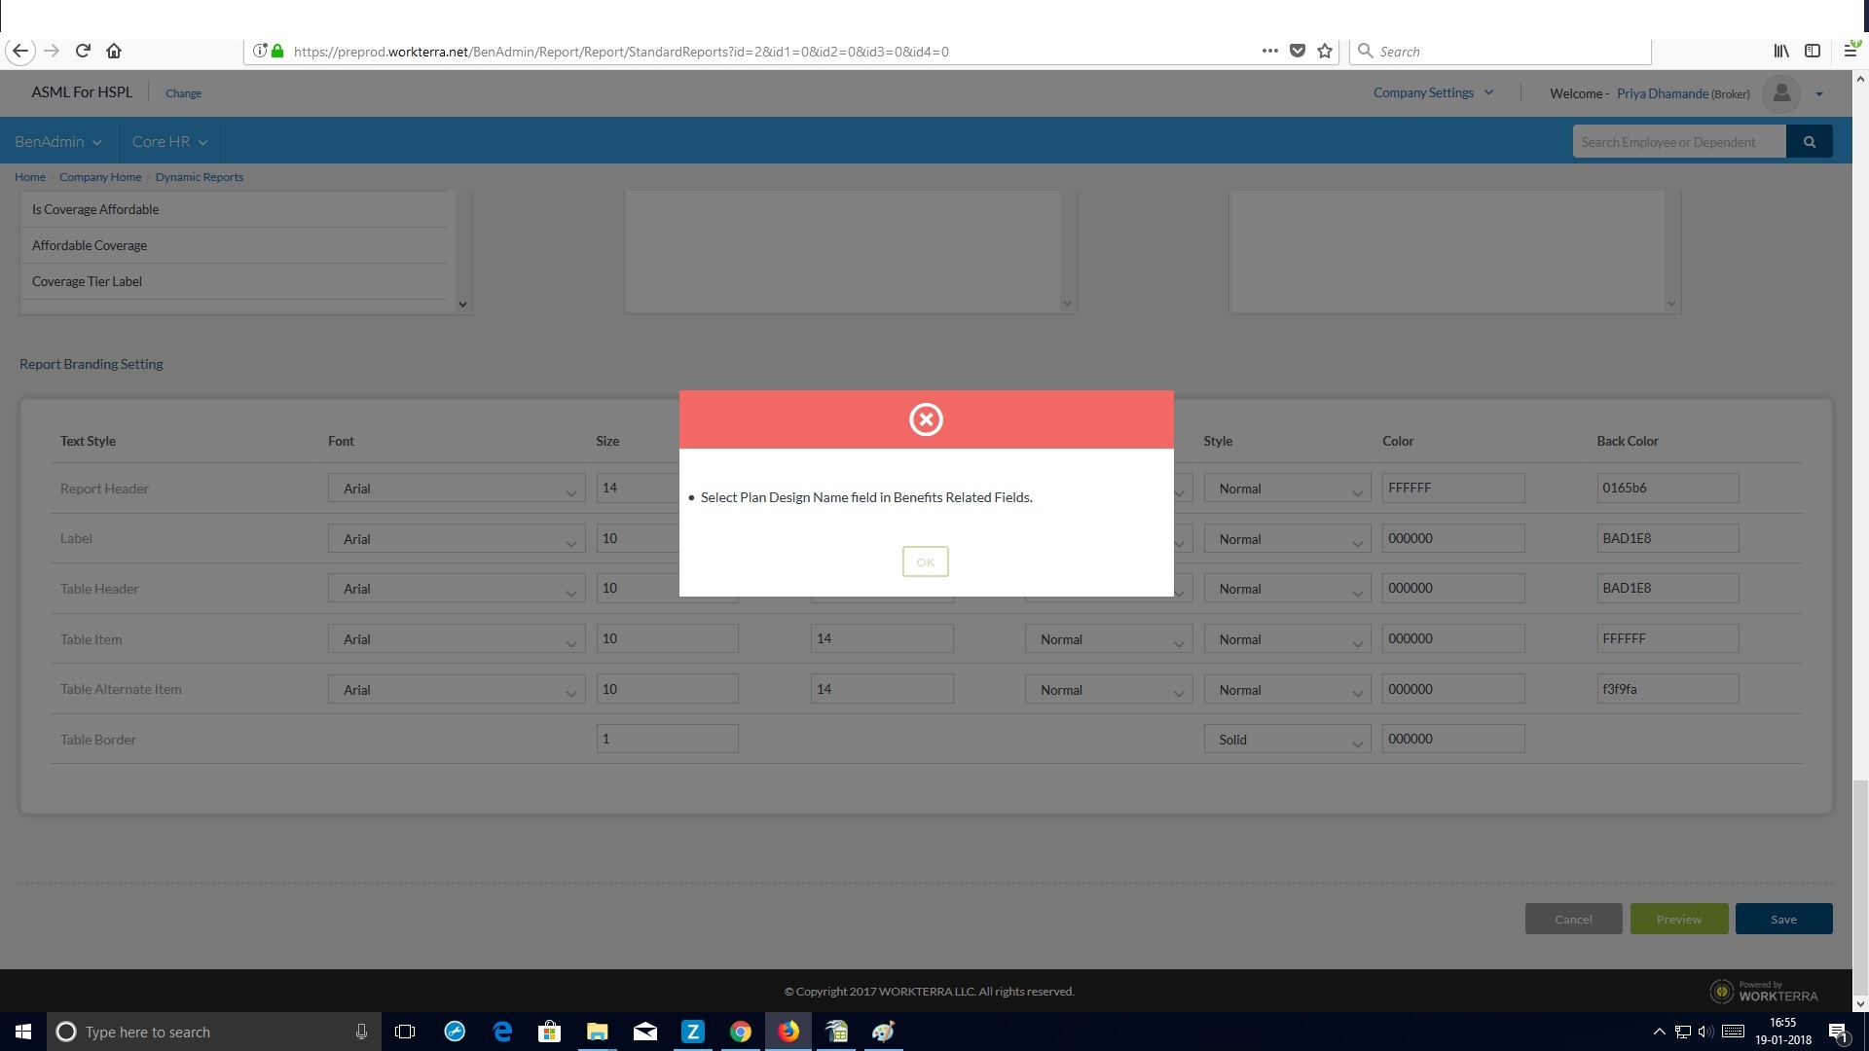Open the BenAdmin menu
1869x1051 pixels.
tap(57, 142)
